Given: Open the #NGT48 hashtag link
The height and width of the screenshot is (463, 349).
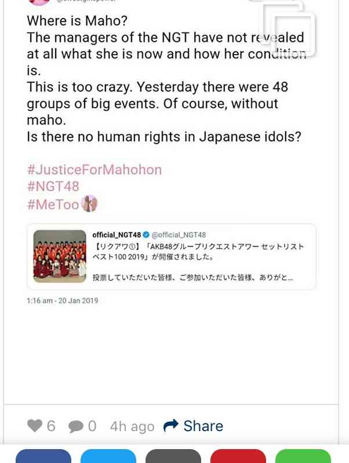Looking at the screenshot, I should [x=53, y=187].
